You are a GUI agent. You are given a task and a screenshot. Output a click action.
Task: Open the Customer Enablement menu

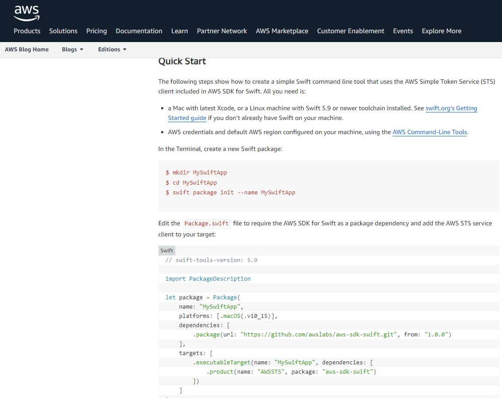(x=351, y=31)
